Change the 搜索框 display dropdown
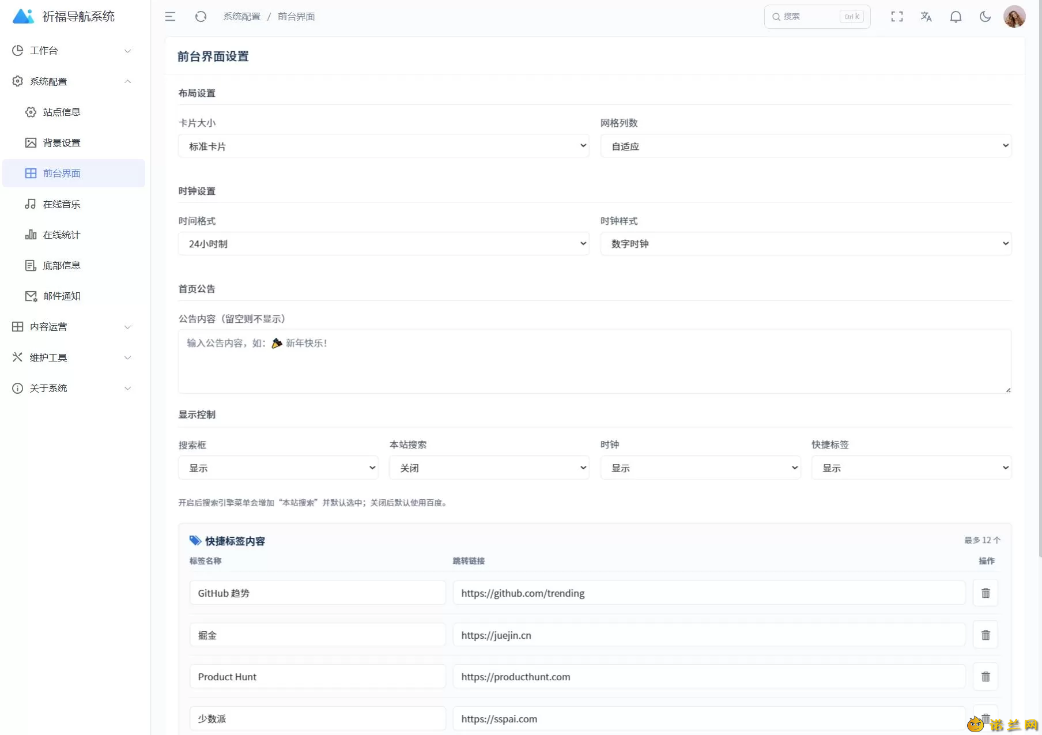1042x735 pixels. pyautogui.click(x=278, y=468)
